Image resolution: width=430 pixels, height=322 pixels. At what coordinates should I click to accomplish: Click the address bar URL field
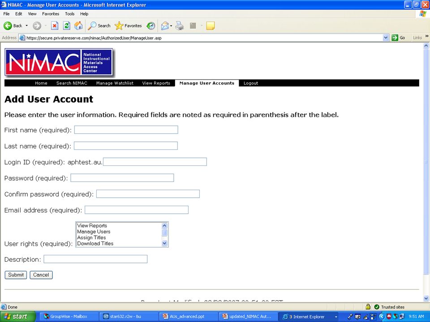pyautogui.click(x=203, y=38)
